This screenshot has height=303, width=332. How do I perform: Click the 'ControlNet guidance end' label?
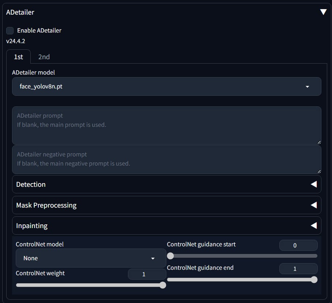click(200, 268)
